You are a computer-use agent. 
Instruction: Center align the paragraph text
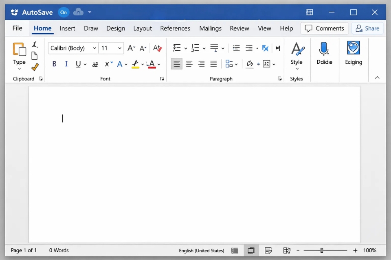click(189, 64)
